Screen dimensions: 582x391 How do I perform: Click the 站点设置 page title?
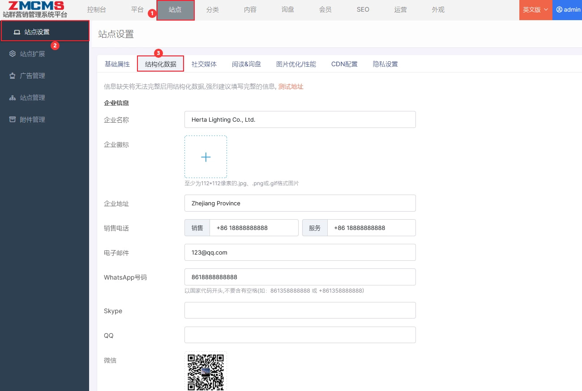coord(116,34)
